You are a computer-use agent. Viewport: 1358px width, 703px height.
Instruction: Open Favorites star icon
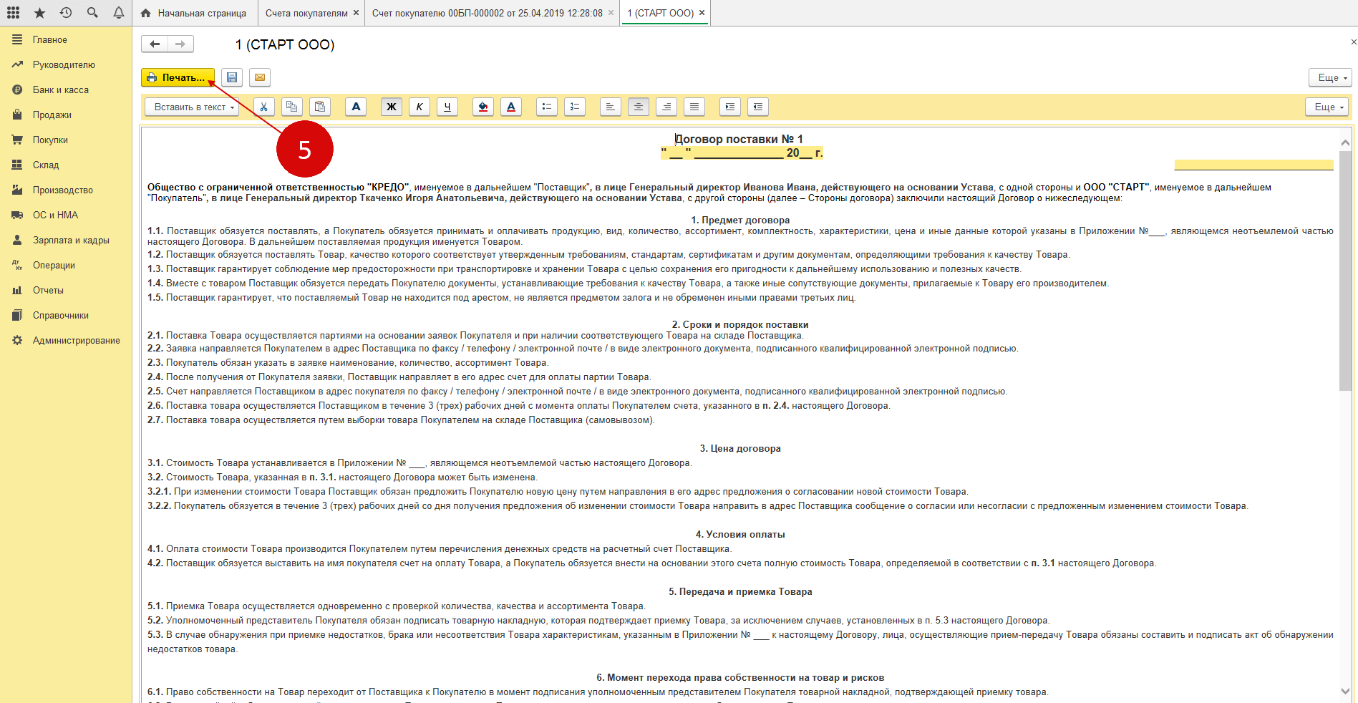tap(39, 13)
